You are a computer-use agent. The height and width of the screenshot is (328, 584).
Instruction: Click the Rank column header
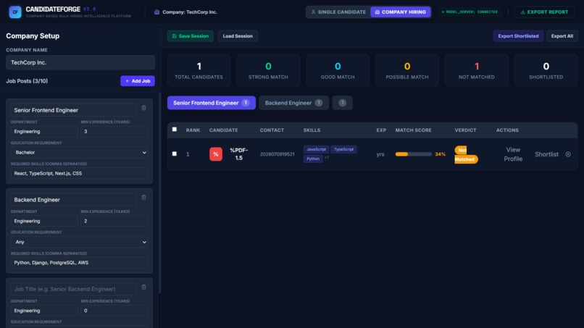click(x=193, y=130)
